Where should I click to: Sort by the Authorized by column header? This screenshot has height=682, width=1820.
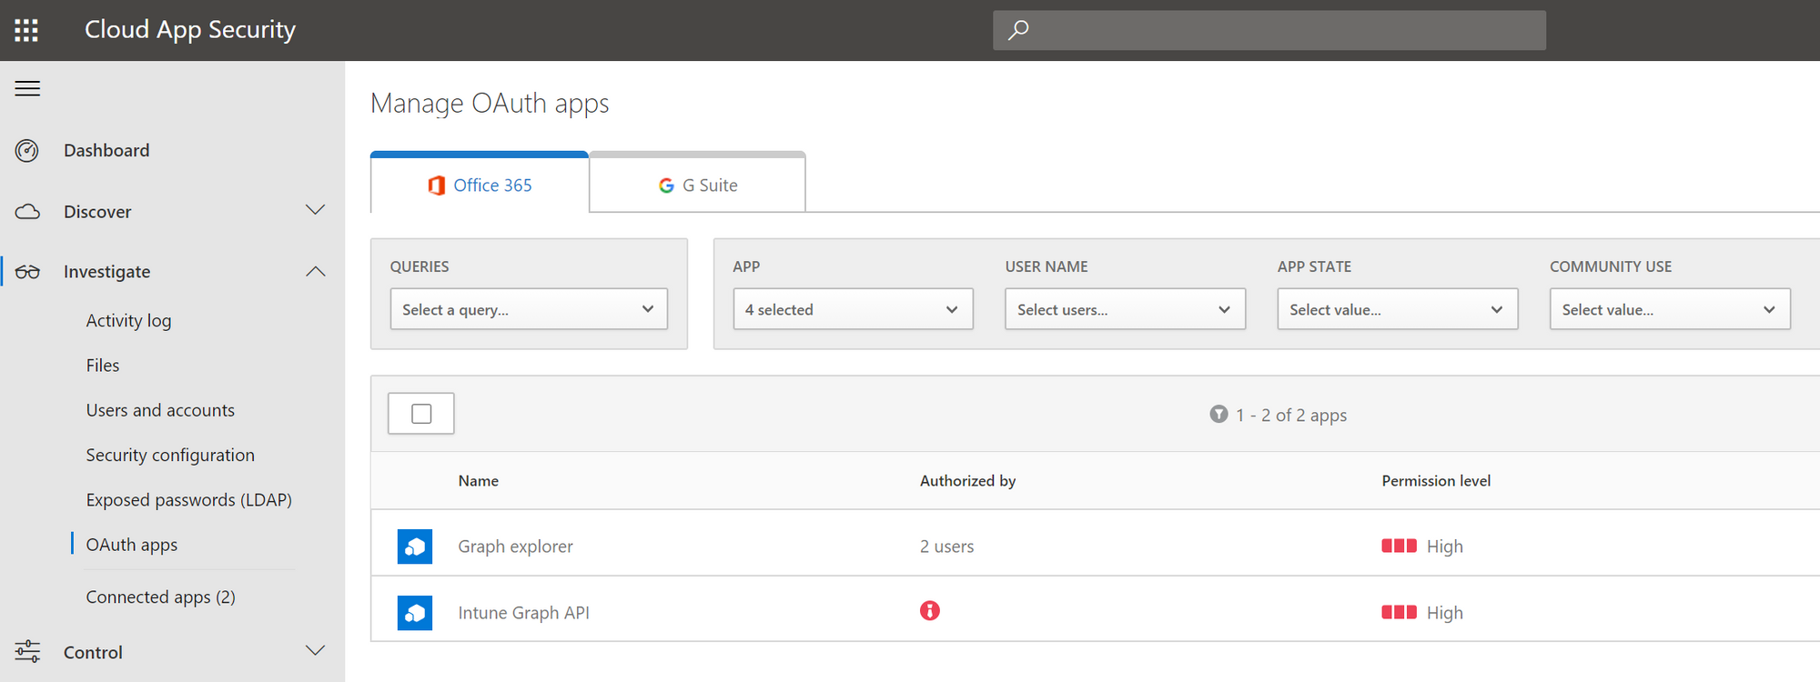click(967, 481)
